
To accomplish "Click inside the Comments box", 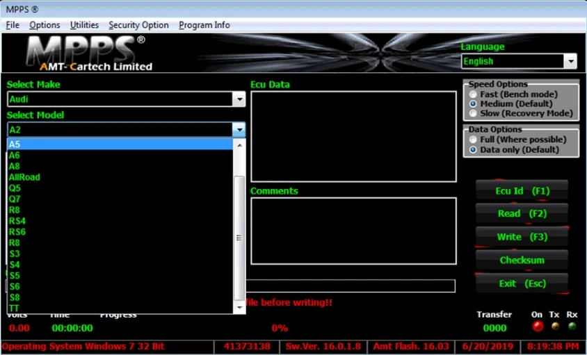I will point(353,231).
